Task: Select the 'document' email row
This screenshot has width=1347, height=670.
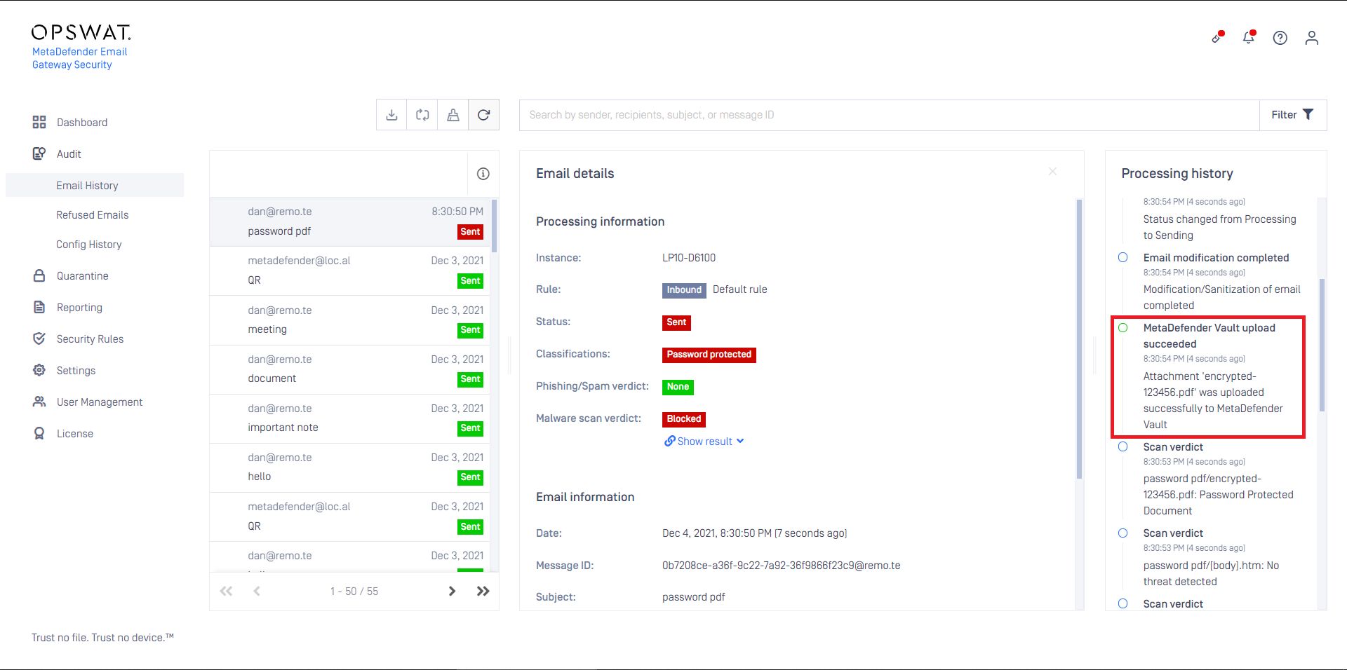Action: tap(350, 369)
